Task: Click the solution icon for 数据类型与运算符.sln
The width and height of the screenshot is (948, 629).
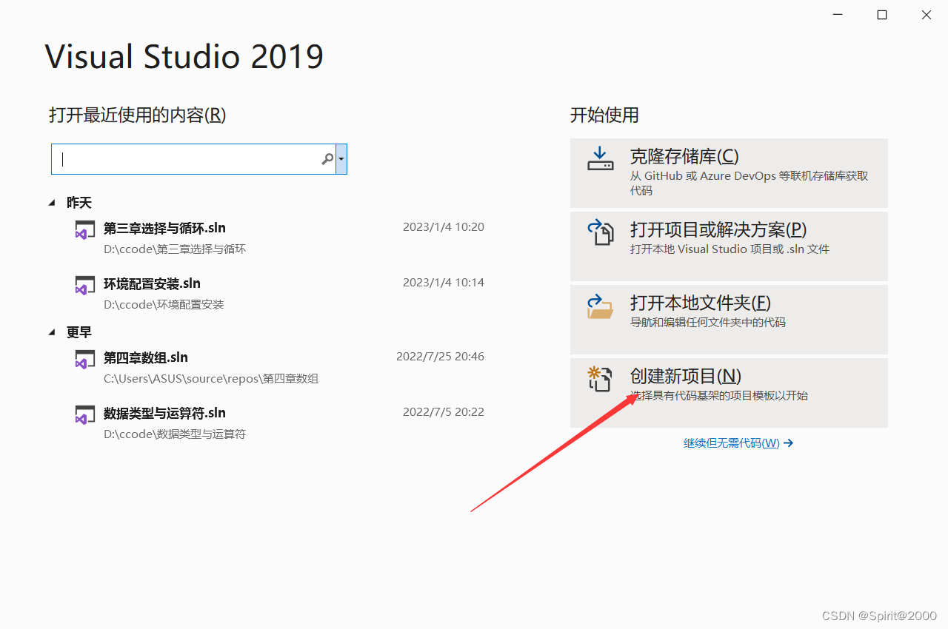Action: click(84, 414)
